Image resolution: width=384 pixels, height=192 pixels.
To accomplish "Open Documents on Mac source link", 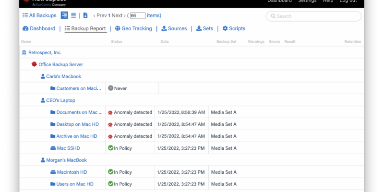I will tap(80, 112).
